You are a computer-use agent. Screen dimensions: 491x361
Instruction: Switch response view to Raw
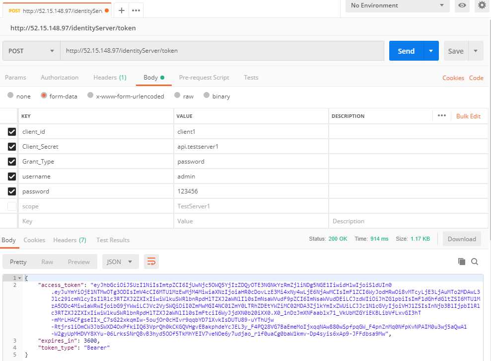47,262
